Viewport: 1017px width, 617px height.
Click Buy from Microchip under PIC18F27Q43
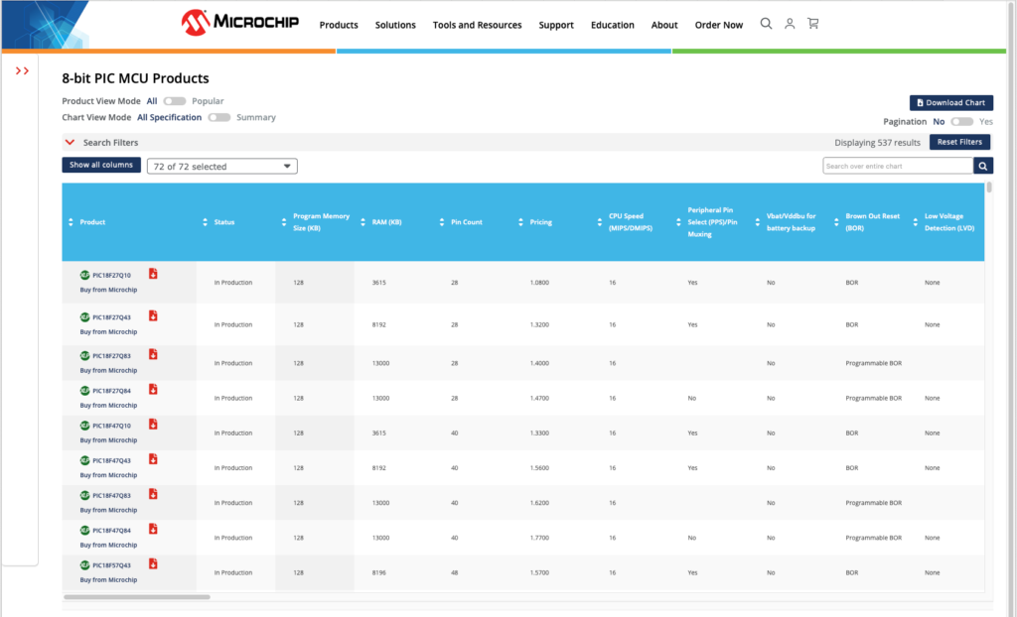click(x=108, y=332)
